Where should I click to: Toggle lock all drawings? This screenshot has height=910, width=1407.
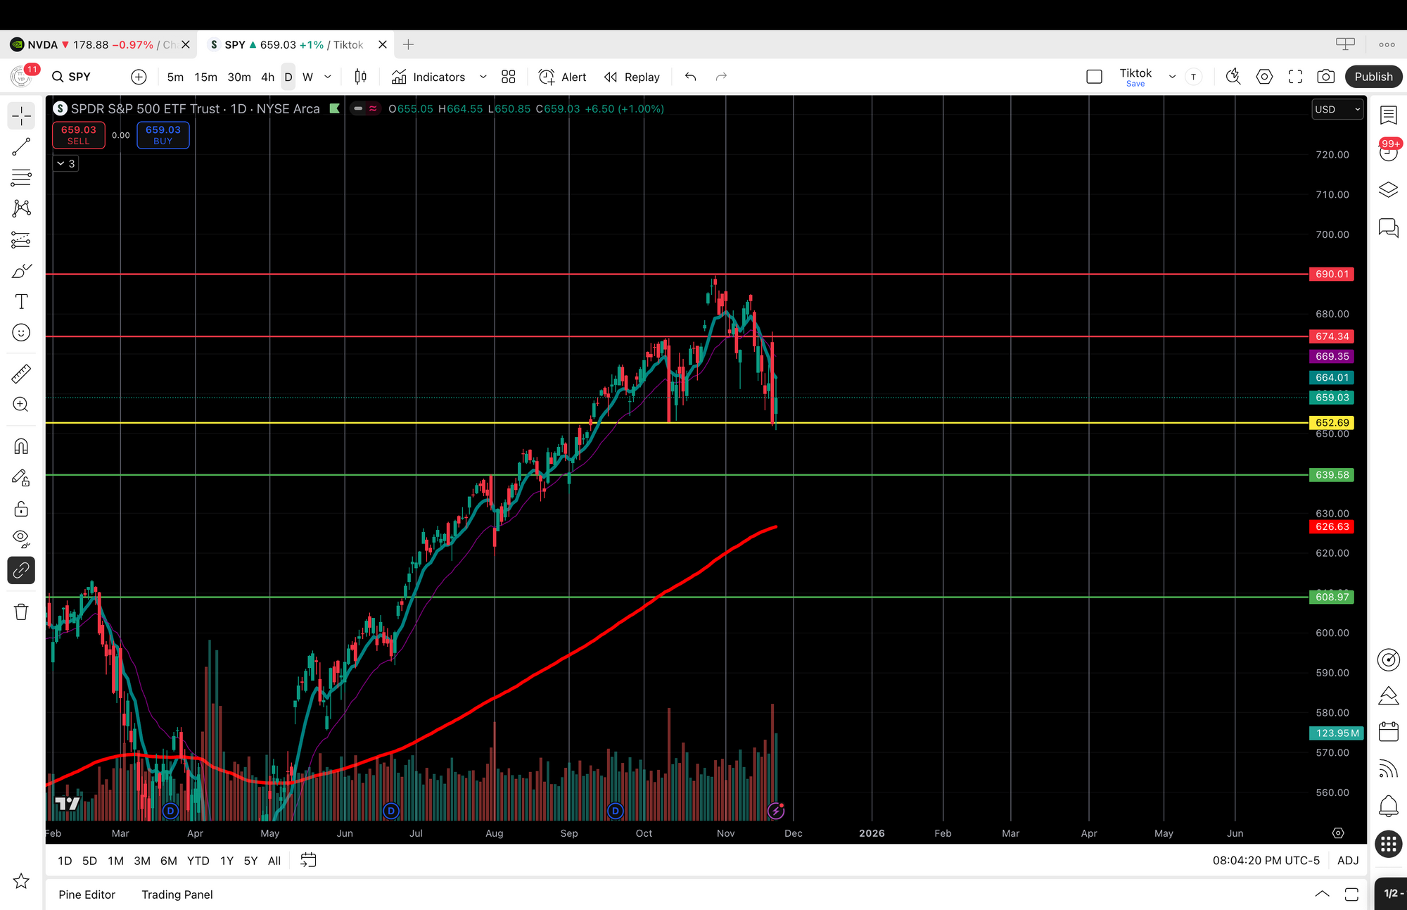[21, 509]
